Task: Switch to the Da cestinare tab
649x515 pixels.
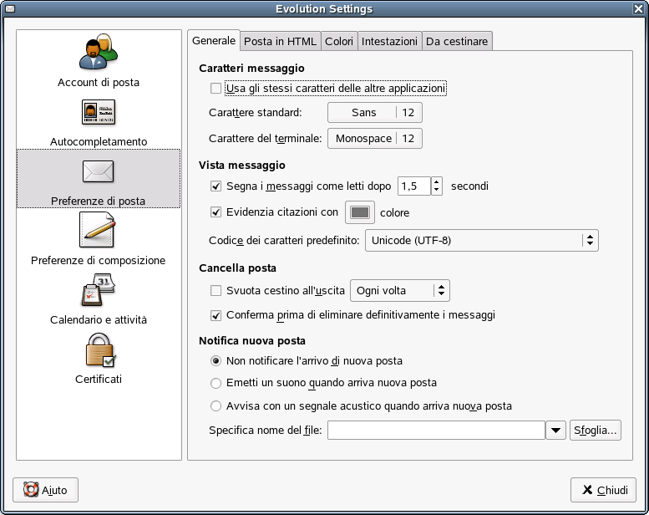Action: pos(457,42)
